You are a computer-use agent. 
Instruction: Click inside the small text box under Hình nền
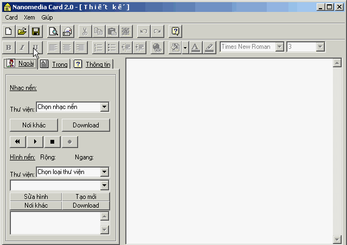tap(55, 223)
